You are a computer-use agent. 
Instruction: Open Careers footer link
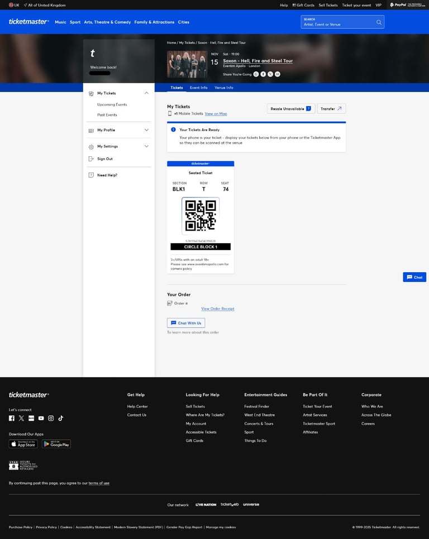tap(368, 424)
